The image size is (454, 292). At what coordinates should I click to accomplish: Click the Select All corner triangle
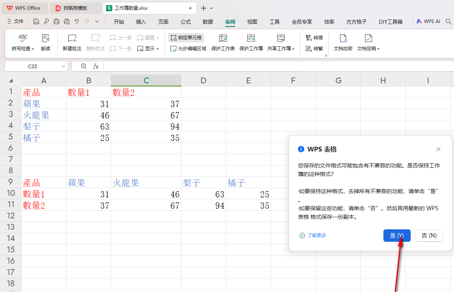(11, 81)
